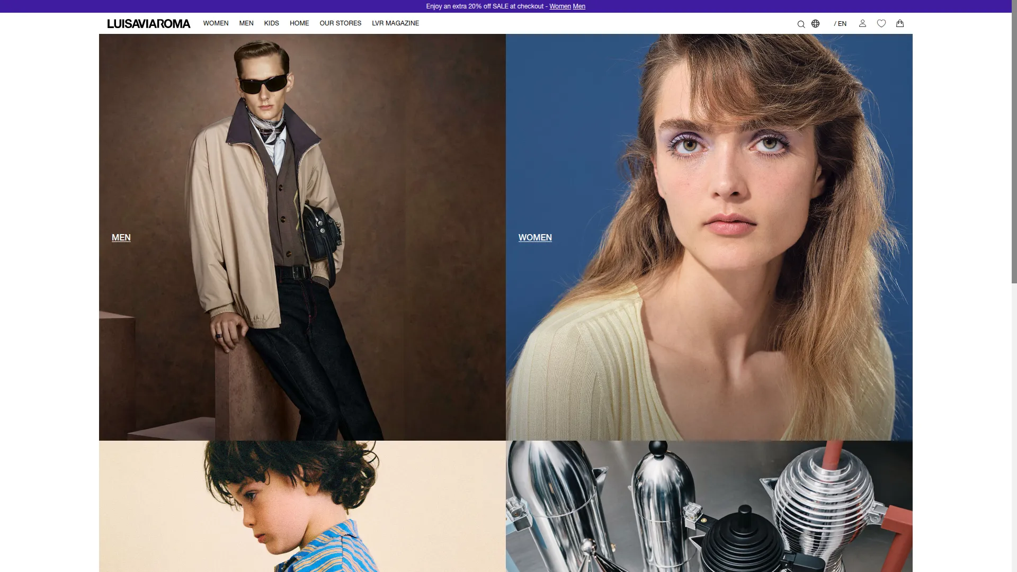Open the chrome coffee makers home tile
Screen dimensions: 1017x572
[x=709, y=506]
